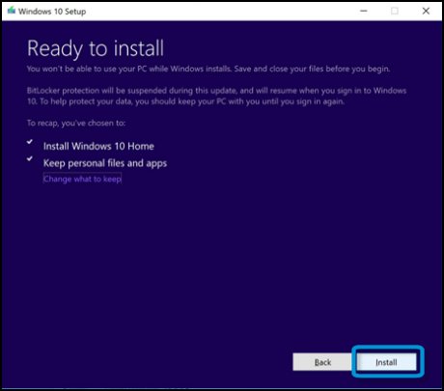The height and width of the screenshot is (391, 444).
Task: Go to previous step with Back button
Action: [322, 362]
